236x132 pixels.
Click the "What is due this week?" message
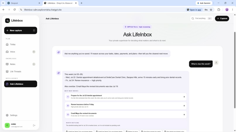click(201, 64)
